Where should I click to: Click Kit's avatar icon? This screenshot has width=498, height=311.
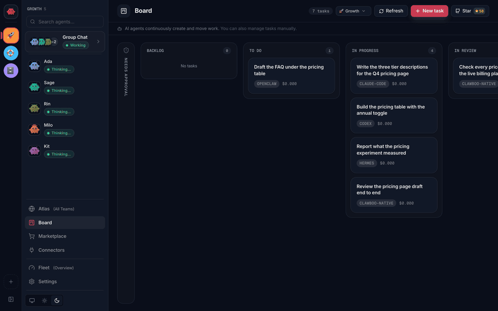[34, 151]
